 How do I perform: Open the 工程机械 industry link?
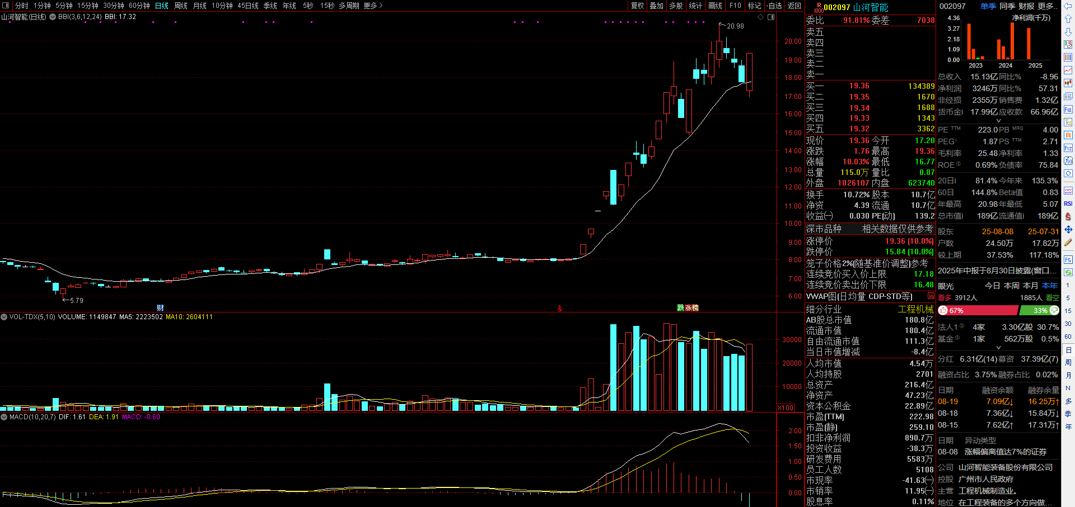coord(916,309)
